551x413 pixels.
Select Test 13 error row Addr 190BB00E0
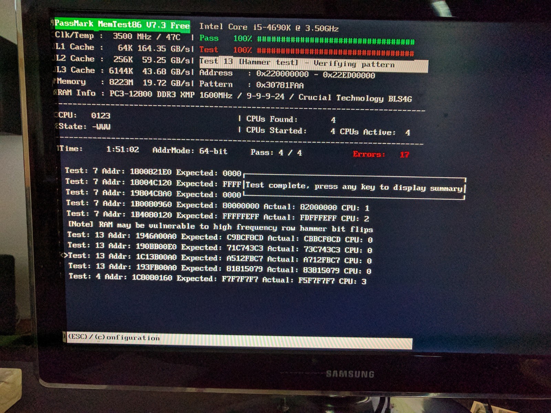220,248
